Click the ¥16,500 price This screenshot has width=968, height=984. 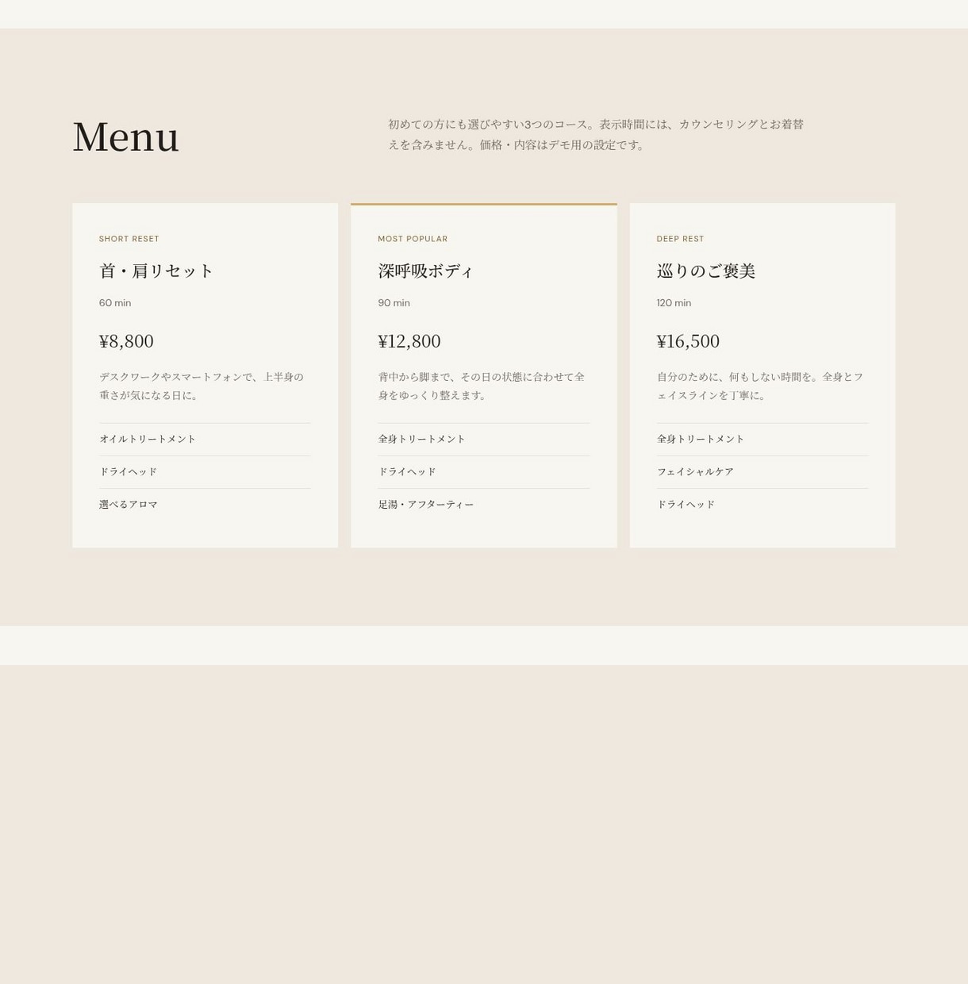pyautogui.click(x=688, y=341)
